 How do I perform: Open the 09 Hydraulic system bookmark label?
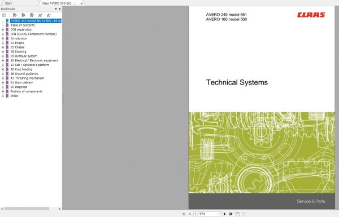(x=24, y=56)
